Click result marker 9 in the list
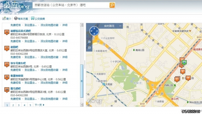Viewport: 202px width, 114px height. [7, 77]
